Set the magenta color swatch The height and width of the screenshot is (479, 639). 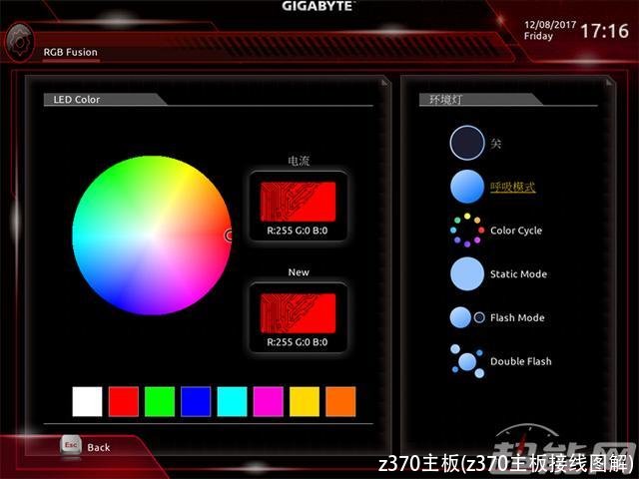pos(269,401)
